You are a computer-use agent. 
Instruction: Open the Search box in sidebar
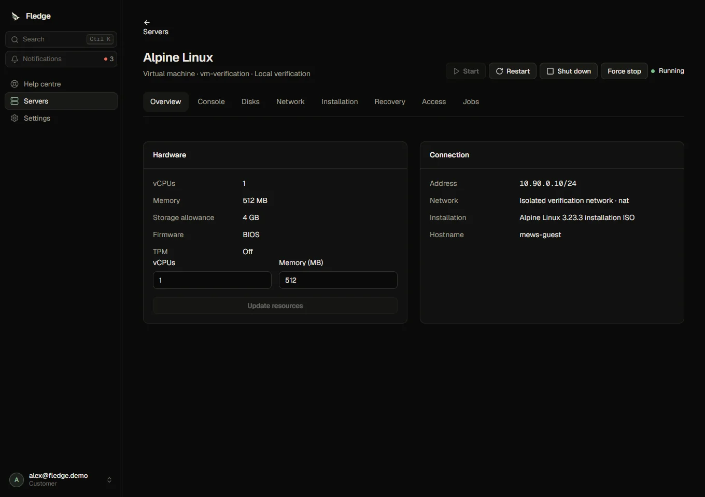click(x=61, y=39)
